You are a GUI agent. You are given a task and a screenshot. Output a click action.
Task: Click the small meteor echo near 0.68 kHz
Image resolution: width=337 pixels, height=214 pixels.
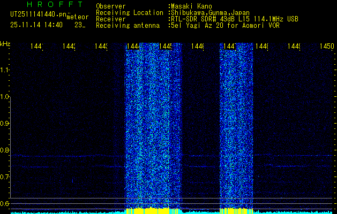72,181
